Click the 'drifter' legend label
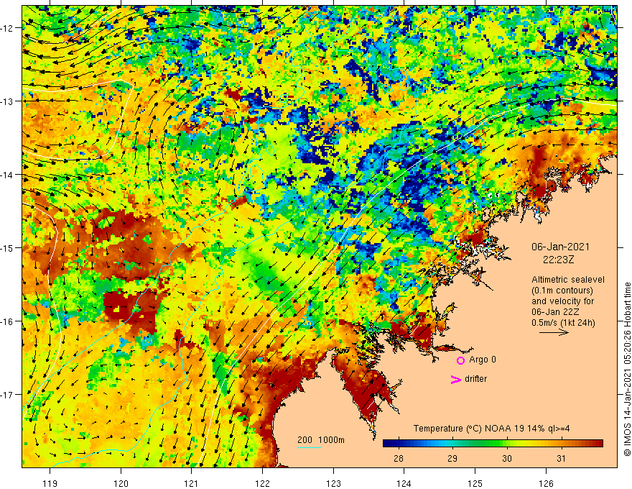The image size is (632, 489). (476, 379)
